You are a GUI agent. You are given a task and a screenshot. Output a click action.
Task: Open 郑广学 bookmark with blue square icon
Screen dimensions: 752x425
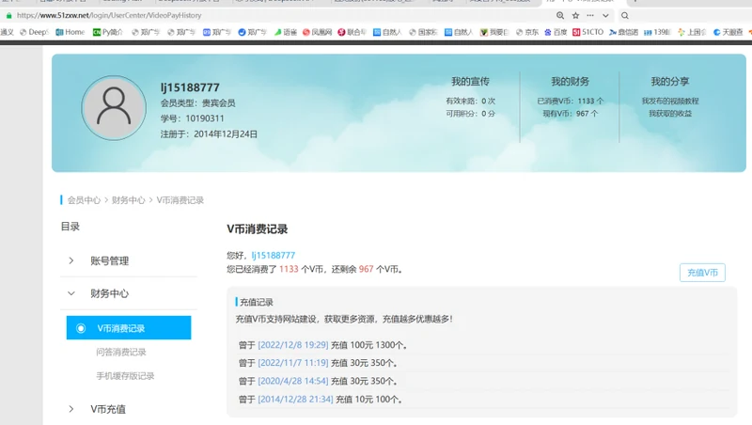point(217,32)
